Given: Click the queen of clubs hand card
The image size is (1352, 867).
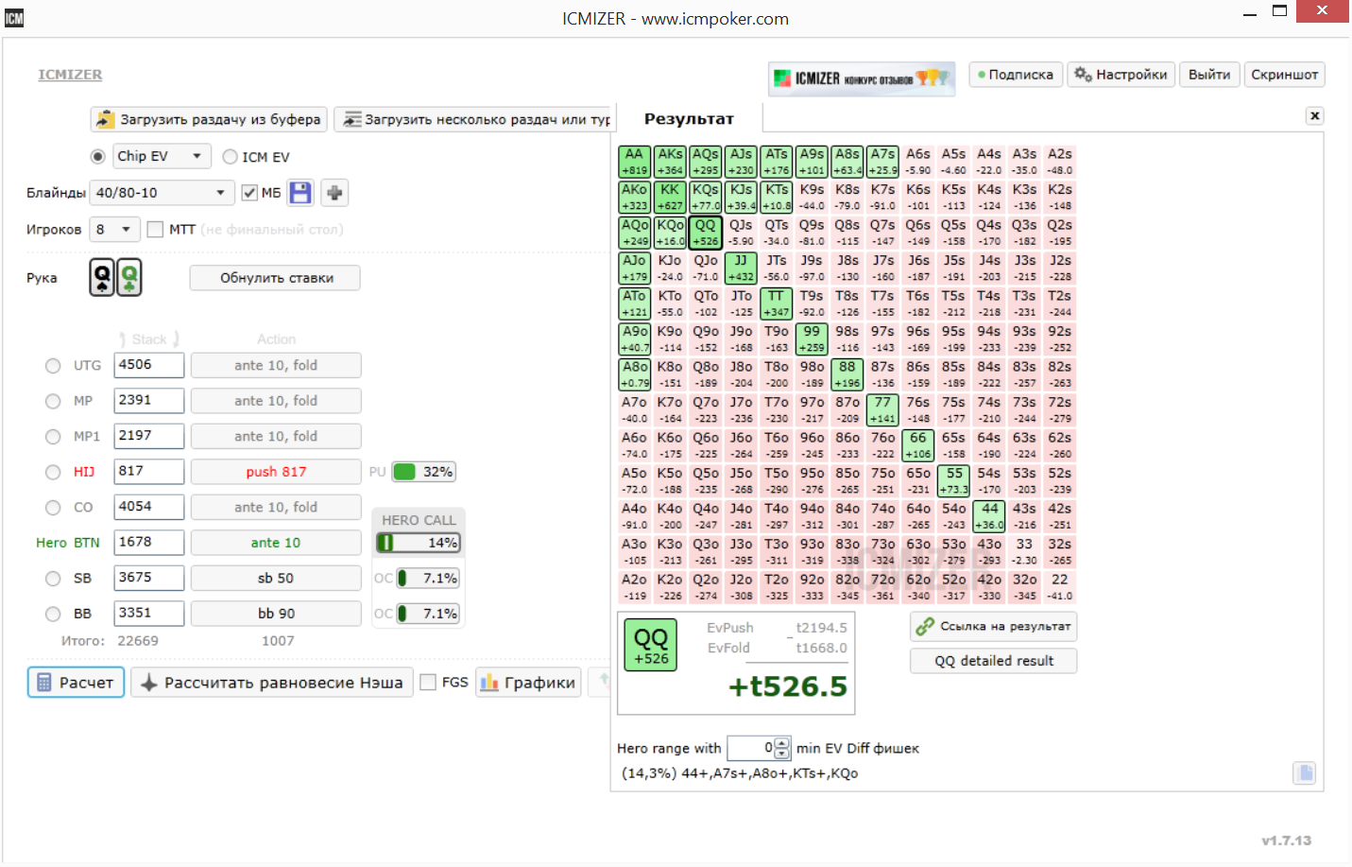Looking at the screenshot, I should point(129,278).
